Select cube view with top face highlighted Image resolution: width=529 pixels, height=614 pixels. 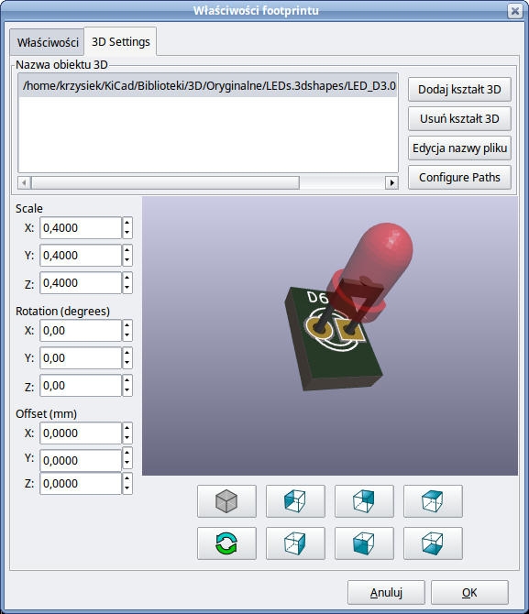pos(433,501)
